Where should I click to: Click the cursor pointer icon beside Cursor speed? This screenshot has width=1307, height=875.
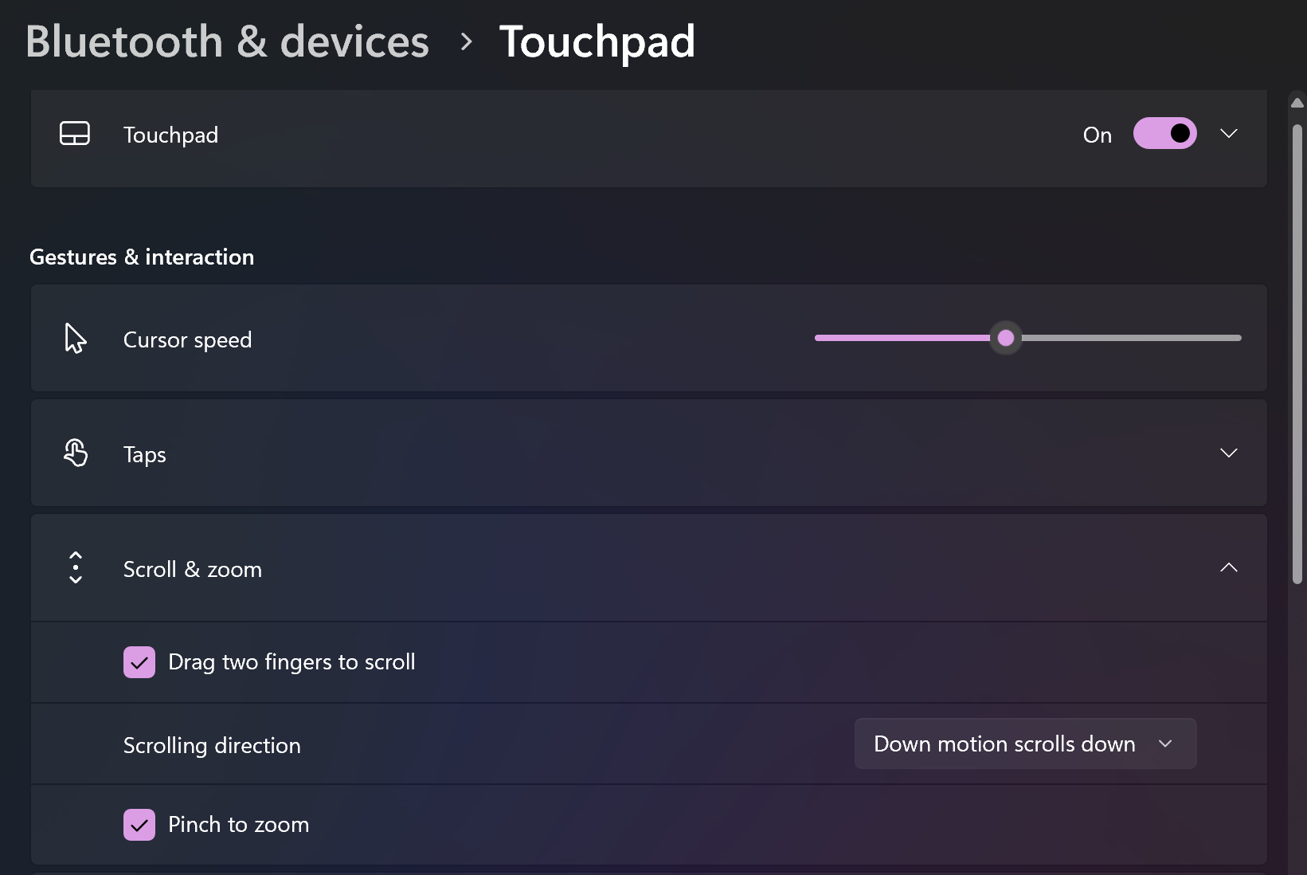(75, 338)
